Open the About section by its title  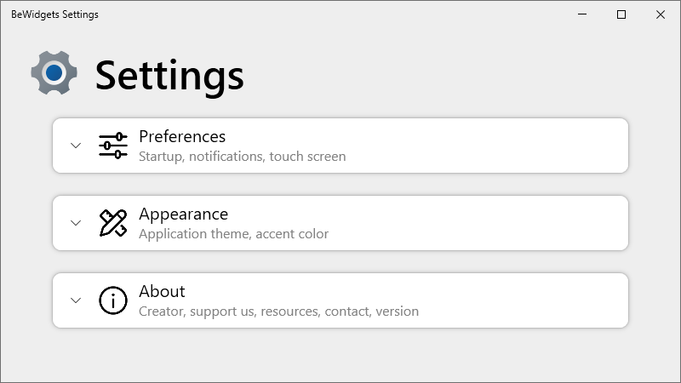pyautogui.click(x=162, y=291)
